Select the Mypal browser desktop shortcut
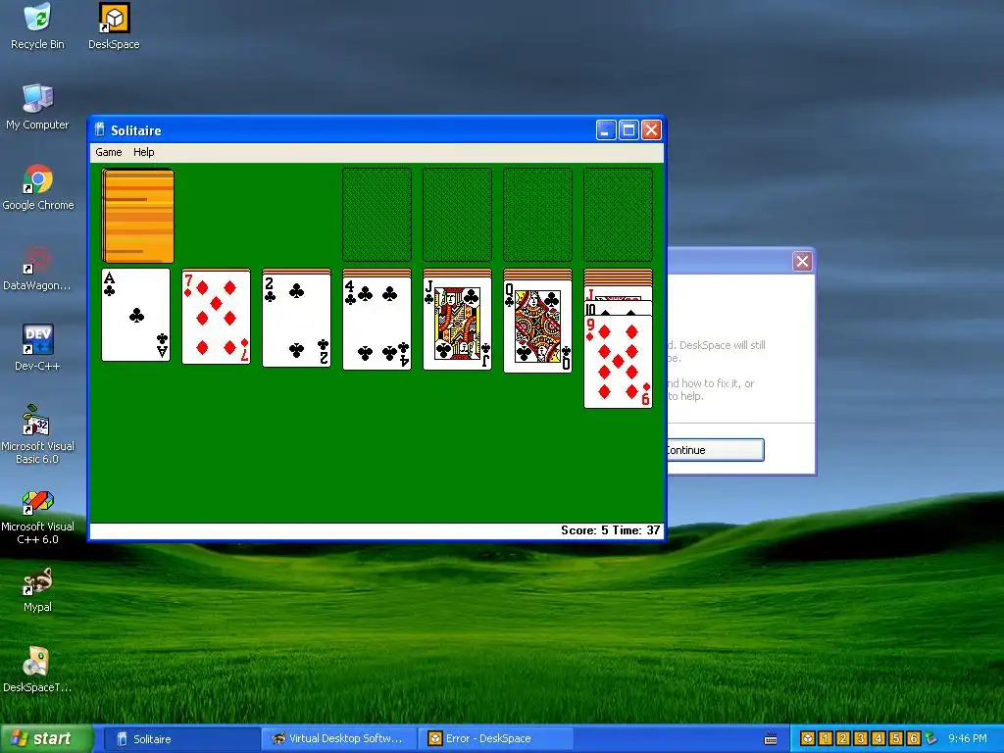The height and width of the screenshot is (753, 1004). point(37,589)
